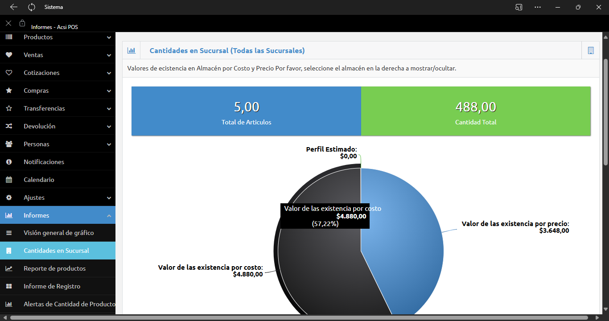The width and height of the screenshot is (609, 321).
Task: Click the bar chart icon beside report title
Action: point(131,50)
